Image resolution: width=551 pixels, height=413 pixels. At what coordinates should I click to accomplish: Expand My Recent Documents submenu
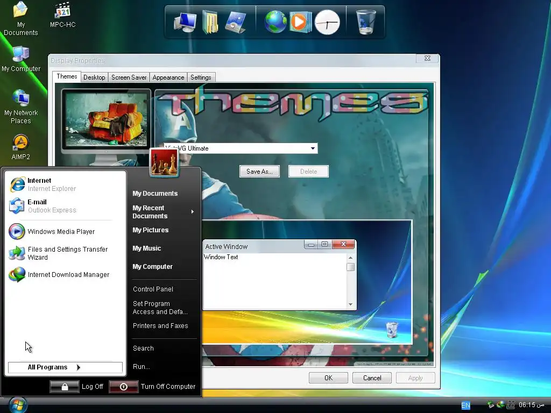pos(164,212)
